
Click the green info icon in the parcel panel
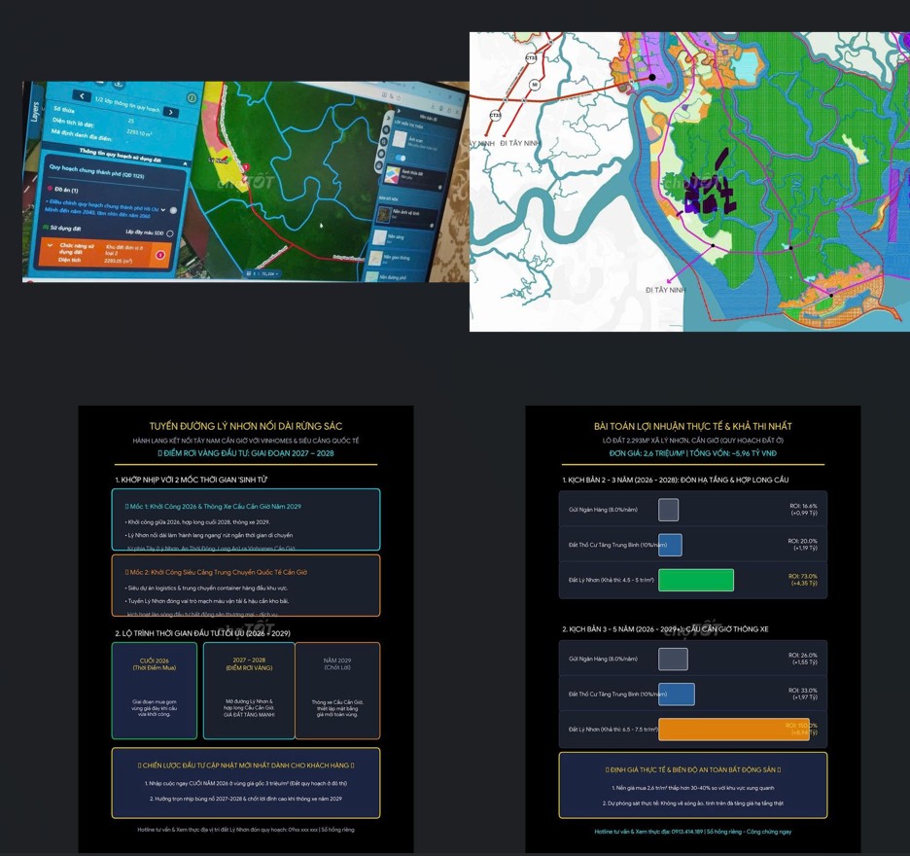[192, 98]
